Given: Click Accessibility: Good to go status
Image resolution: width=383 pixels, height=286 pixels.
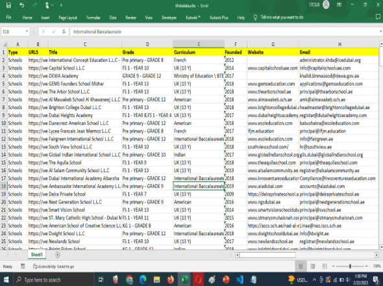Looking at the screenshot, I should pos(53,266).
